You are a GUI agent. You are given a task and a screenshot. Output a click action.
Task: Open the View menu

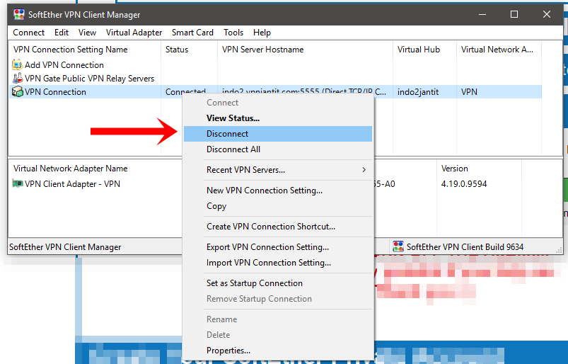coord(87,33)
